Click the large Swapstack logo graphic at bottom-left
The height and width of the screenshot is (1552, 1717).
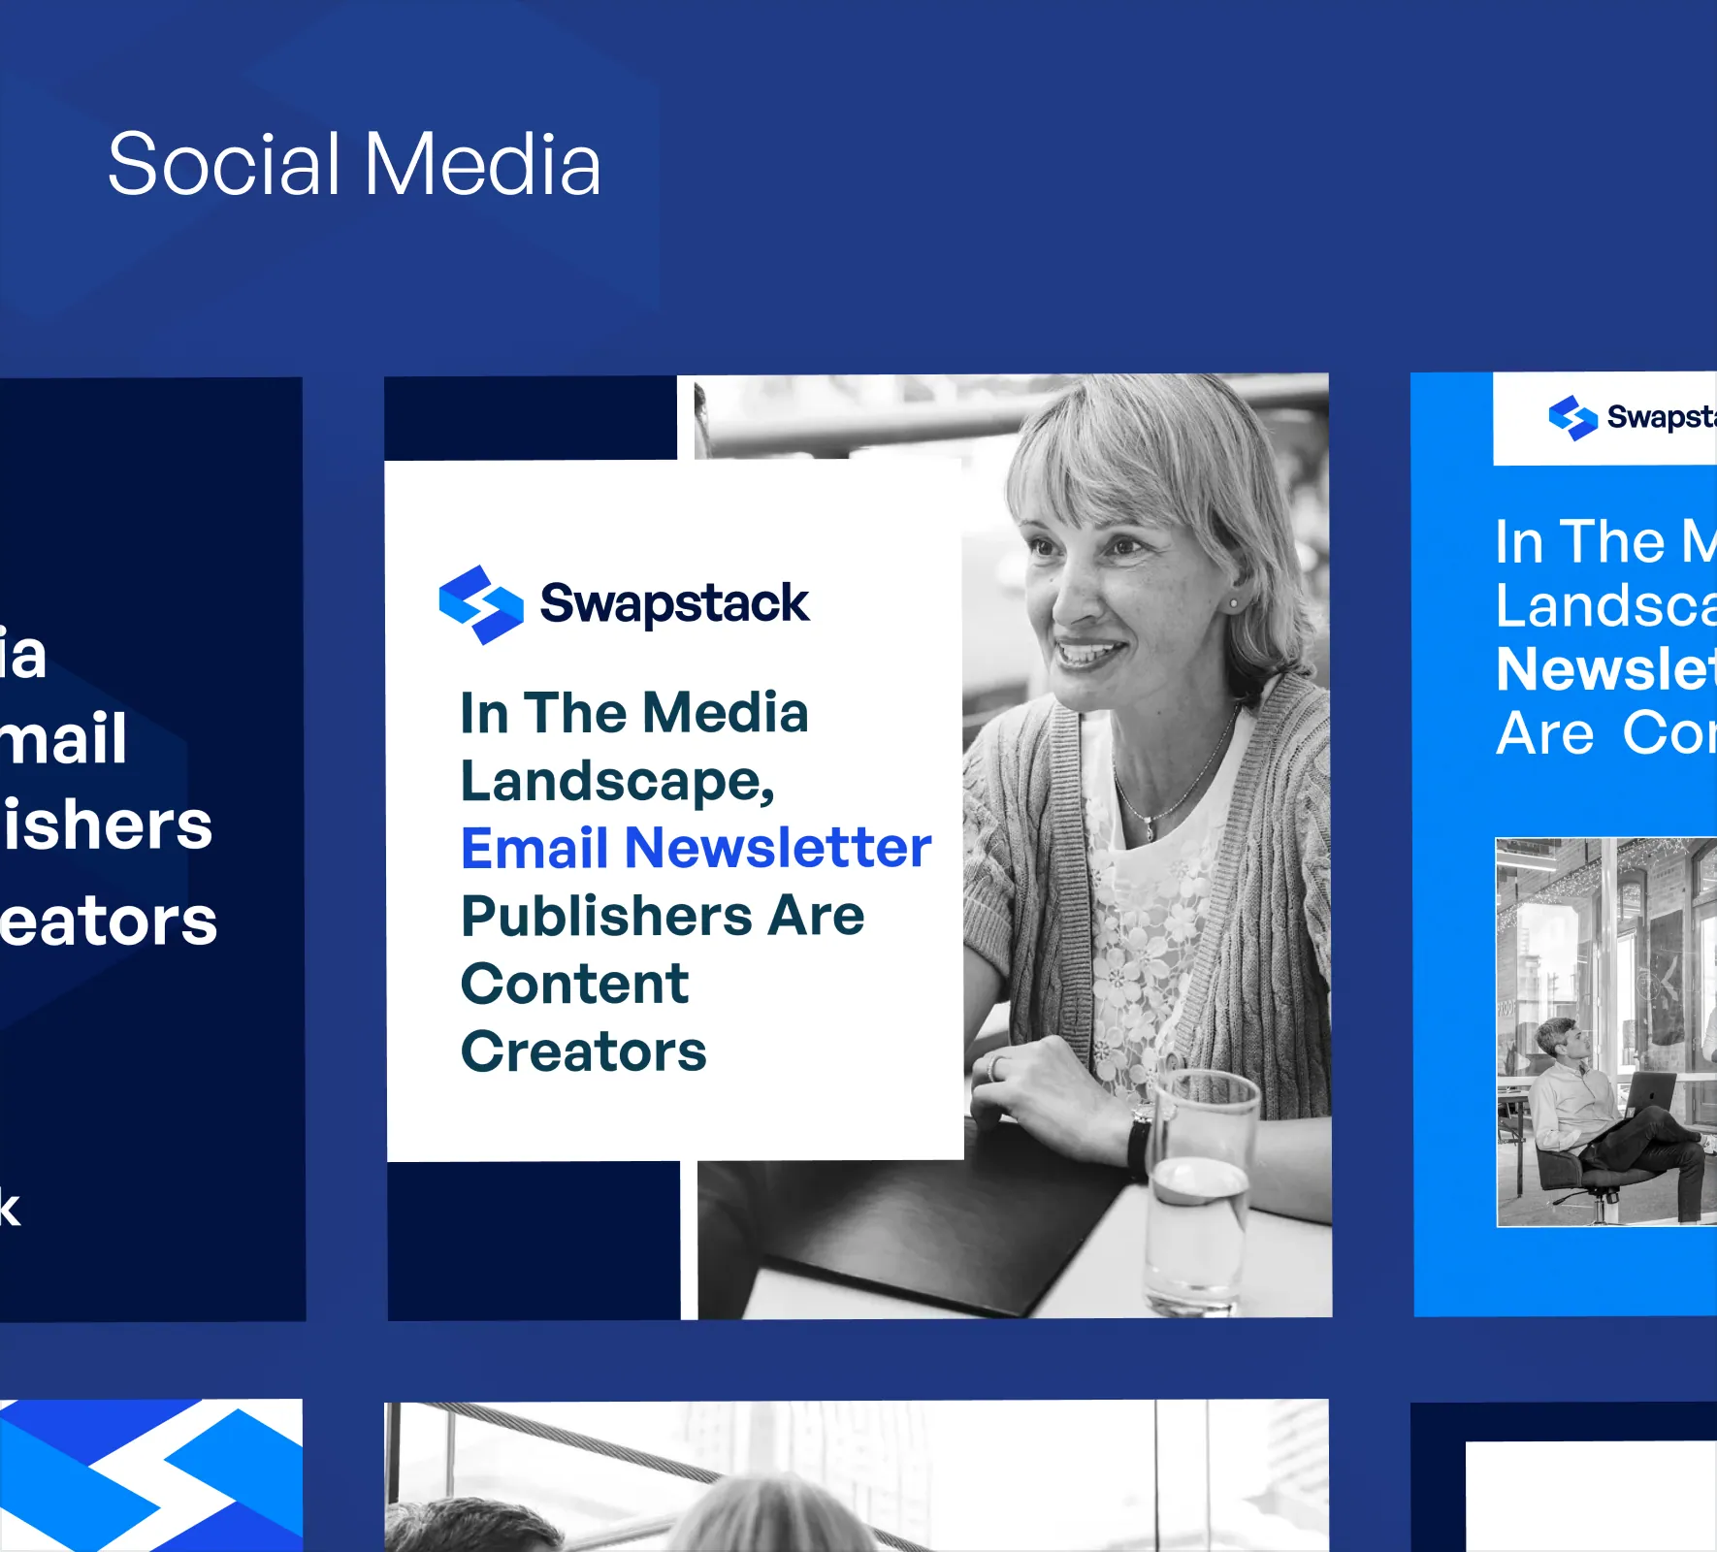151,1475
